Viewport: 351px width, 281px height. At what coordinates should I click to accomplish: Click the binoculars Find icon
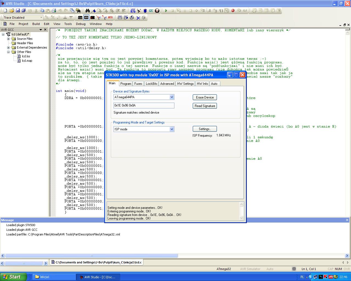87,11
